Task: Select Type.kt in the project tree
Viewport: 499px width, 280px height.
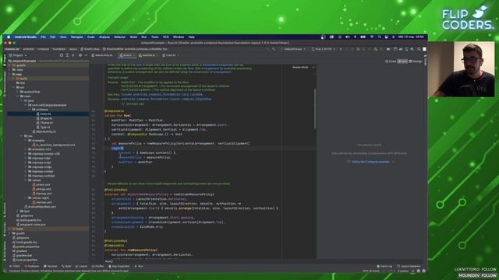Action: [45, 127]
